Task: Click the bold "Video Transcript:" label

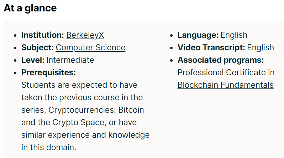Action: point(211,47)
